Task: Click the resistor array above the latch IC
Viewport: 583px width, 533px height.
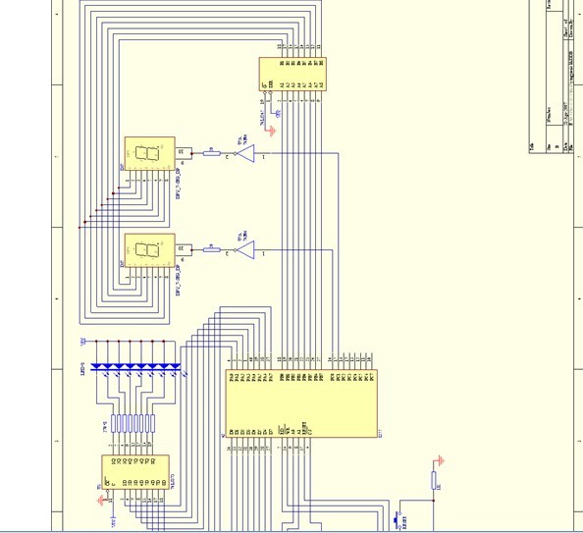Action: pyautogui.click(x=132, y=423)
